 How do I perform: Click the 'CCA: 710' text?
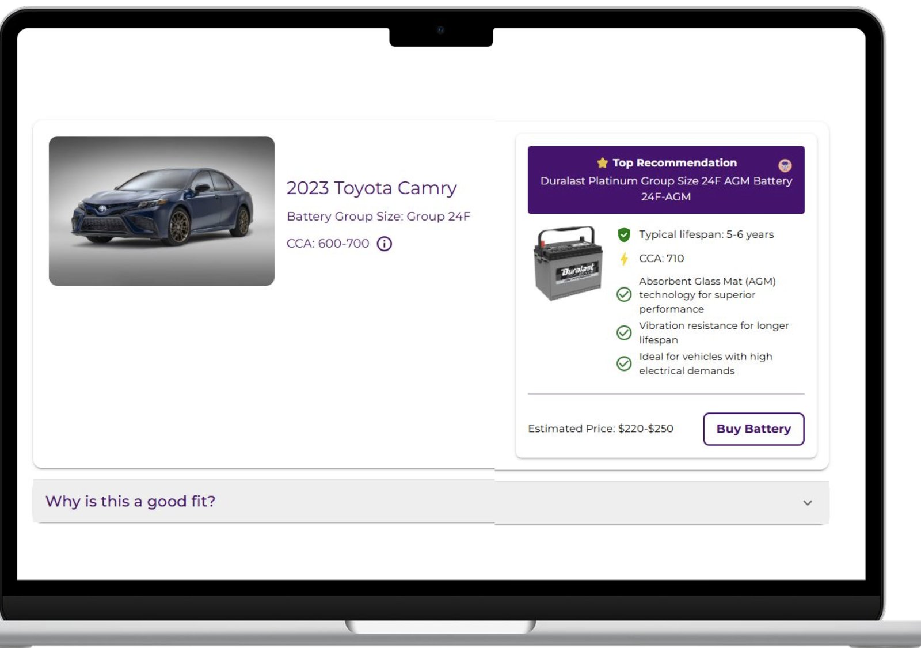pos(661,259)
